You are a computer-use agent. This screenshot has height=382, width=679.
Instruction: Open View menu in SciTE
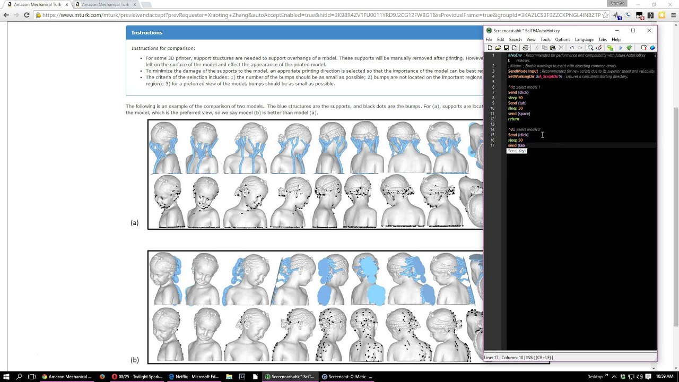530,39
